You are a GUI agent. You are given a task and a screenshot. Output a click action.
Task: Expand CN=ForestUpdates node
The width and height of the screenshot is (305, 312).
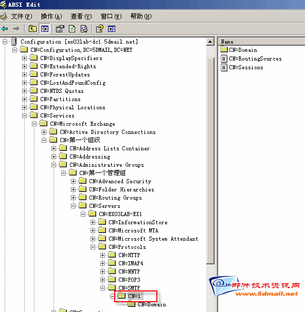click(24, 74)
